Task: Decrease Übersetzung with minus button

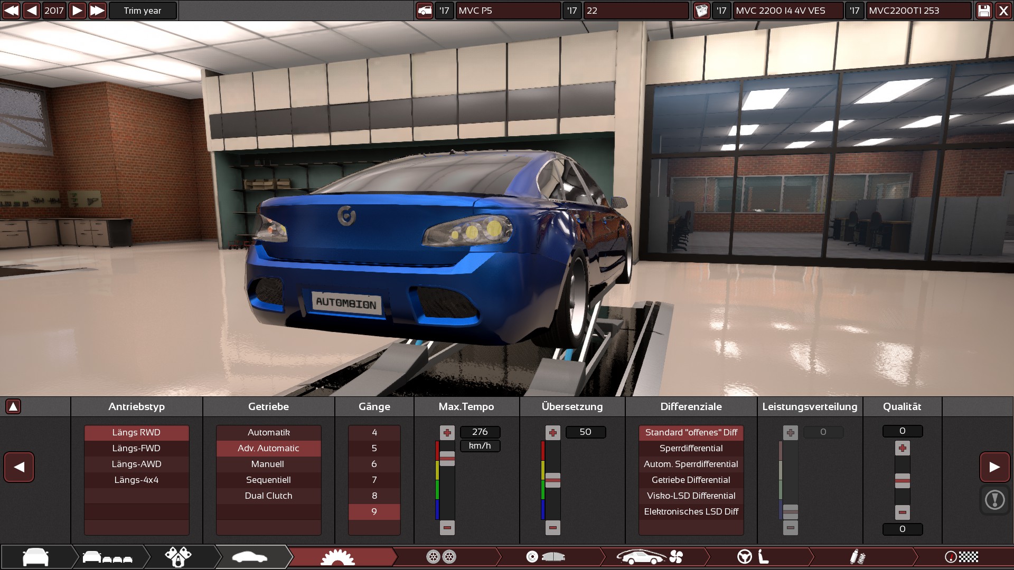Action: pyautogui.click(x=553, y=528)
